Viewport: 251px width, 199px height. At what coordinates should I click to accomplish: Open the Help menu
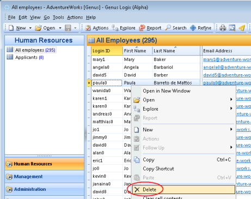point(91,17)
